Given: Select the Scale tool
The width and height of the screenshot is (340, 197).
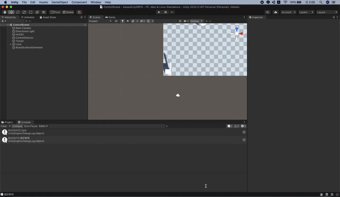Looking at the screenshot, I should 24,12.
